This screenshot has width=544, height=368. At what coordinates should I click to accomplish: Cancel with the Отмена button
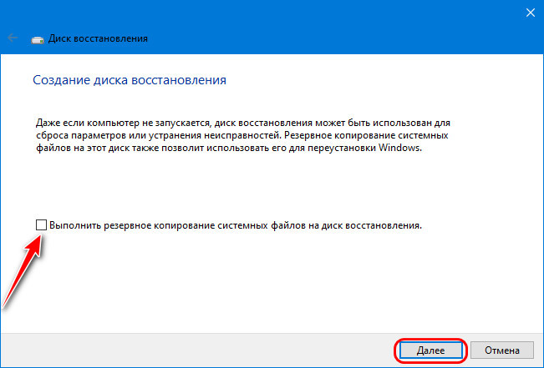click(502, 350)
